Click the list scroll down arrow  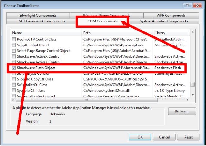pyautogui.click(x=193, y=95)
